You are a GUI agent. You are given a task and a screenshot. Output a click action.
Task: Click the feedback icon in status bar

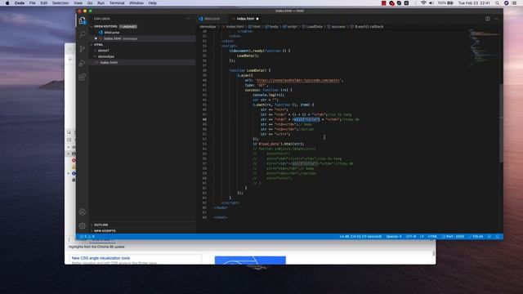point(489,237)
